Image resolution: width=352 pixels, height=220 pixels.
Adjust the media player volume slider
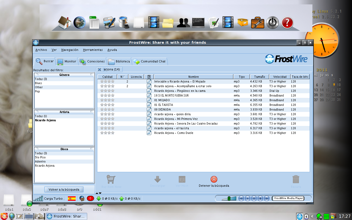229,198
